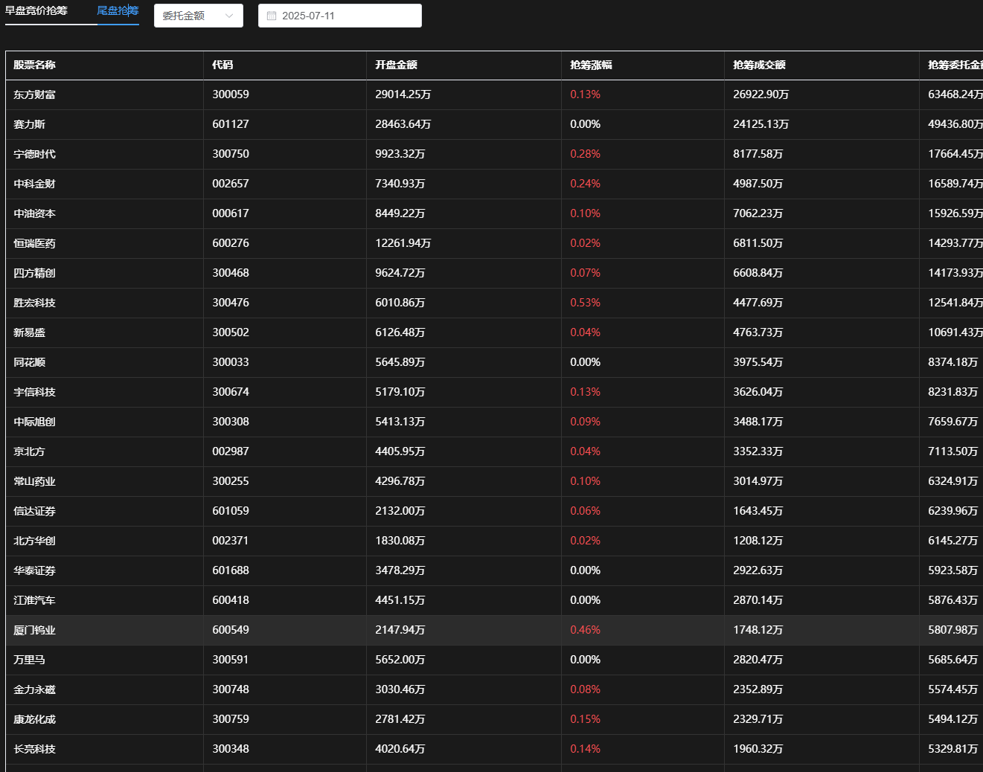The height and width of the screenshot is (772, 983).
Task: Open the 委托金额 dropdown
Action: 199,16
